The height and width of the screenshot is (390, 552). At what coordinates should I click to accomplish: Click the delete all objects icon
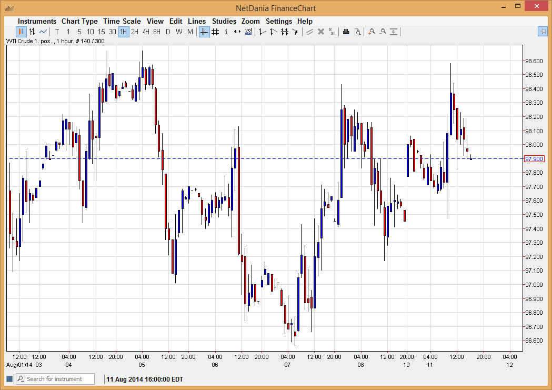coord(332,32)
